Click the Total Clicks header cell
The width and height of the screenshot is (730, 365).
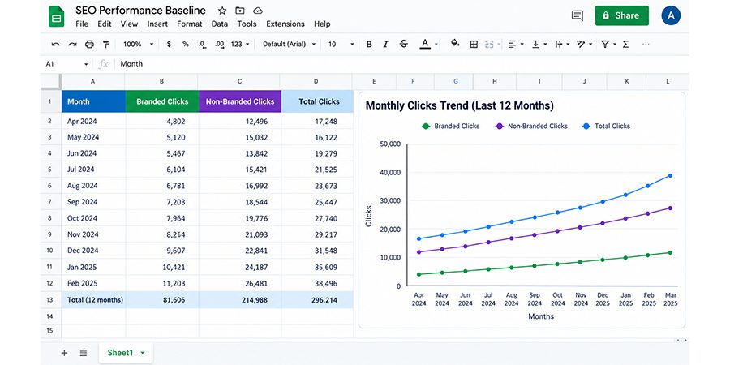[x=317, y=101]
